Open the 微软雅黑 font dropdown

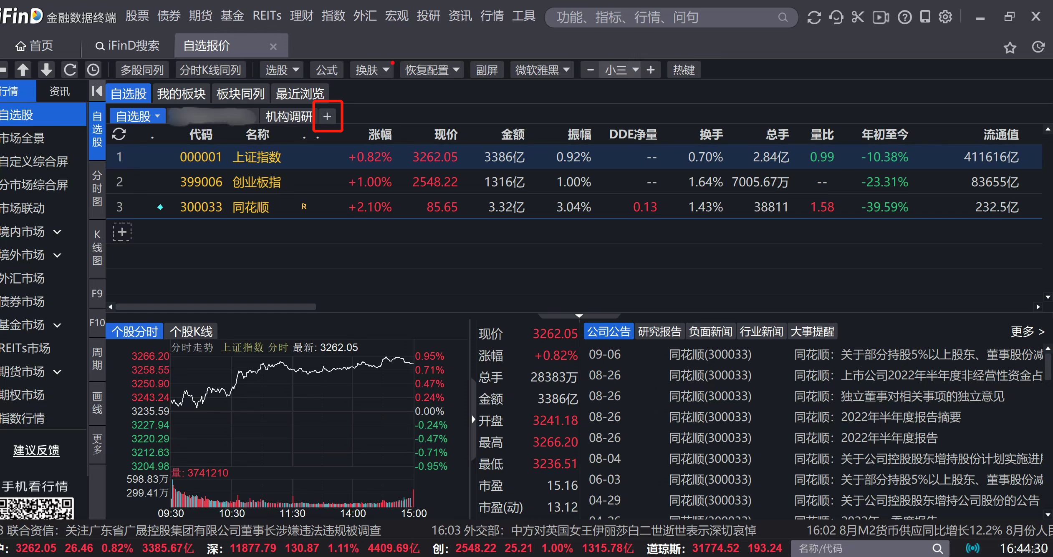[542, 70]
